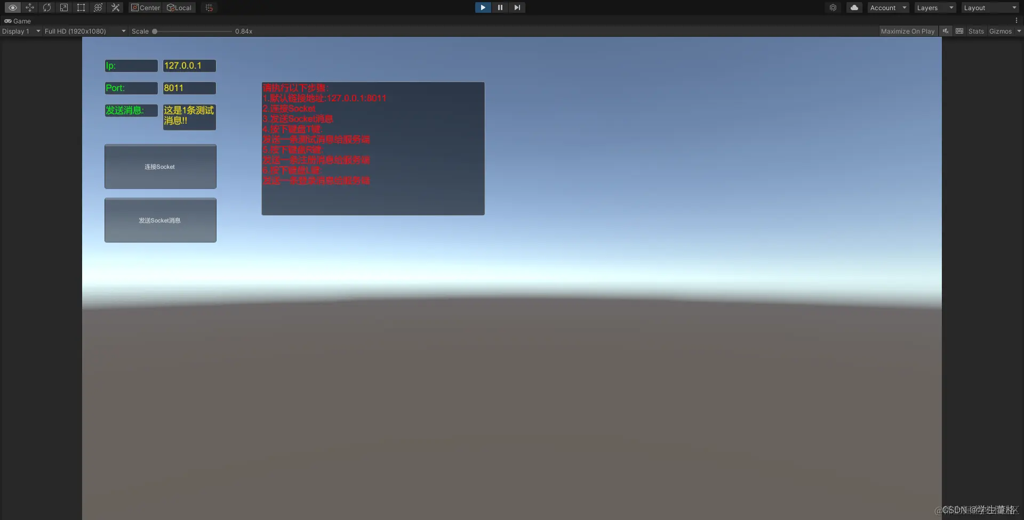1024x520 pixels.
Task: Select the combined Transform tool
Action: pos(98,7)
